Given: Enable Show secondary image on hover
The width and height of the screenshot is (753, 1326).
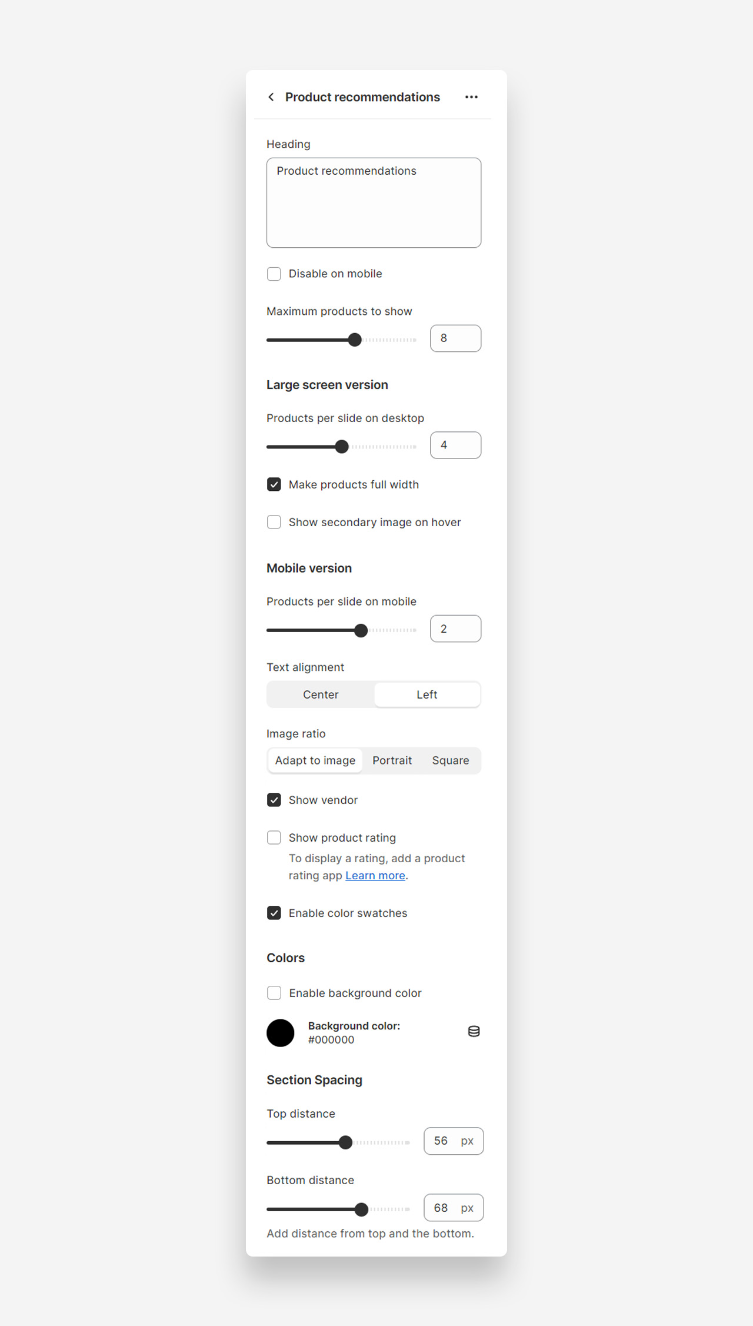Looking at the screenshot, I should point(274,522).
